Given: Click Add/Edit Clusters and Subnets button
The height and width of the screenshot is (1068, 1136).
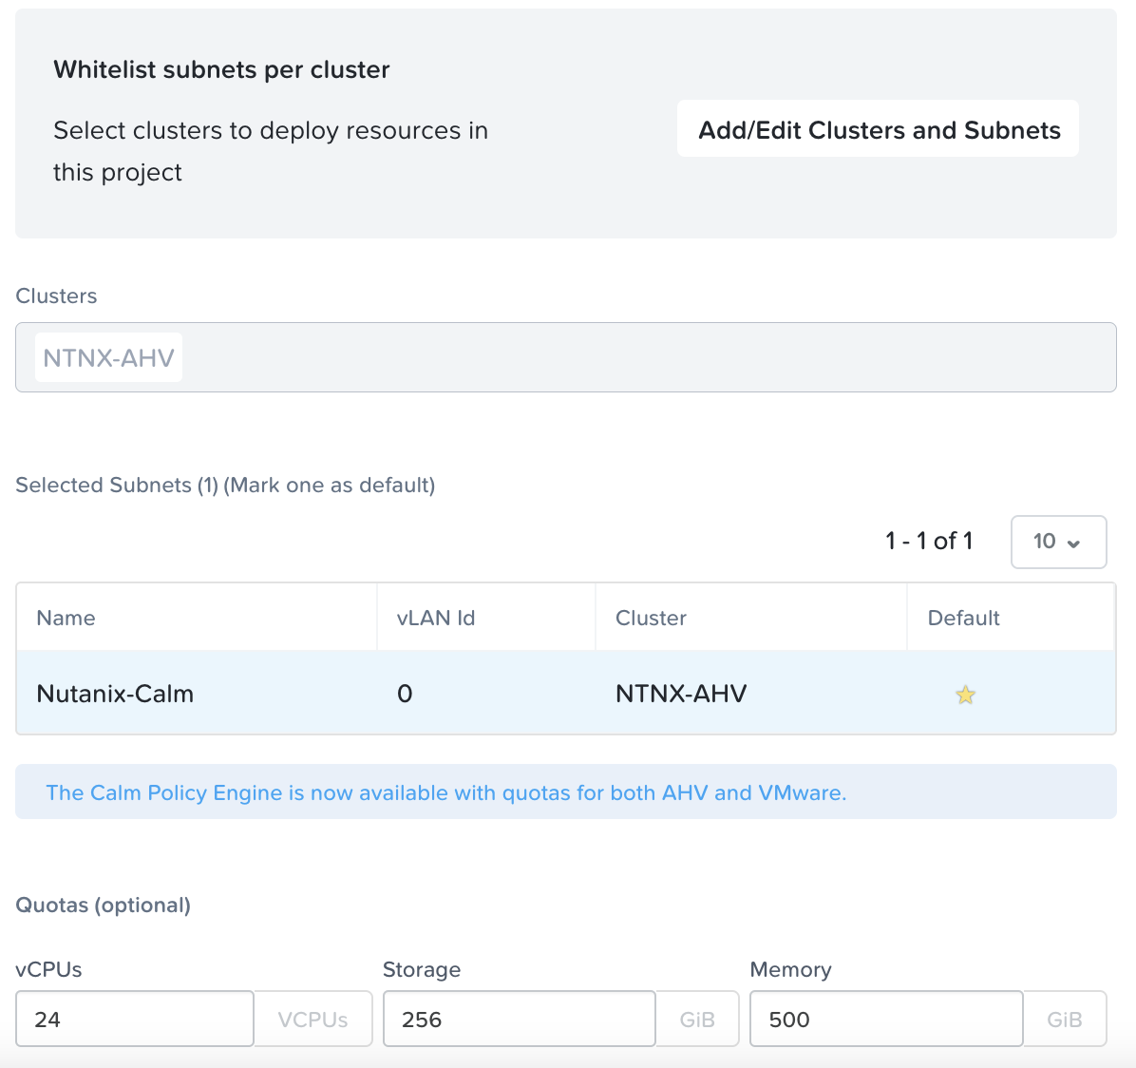Looking at the screenshot, I should (878, 129).
